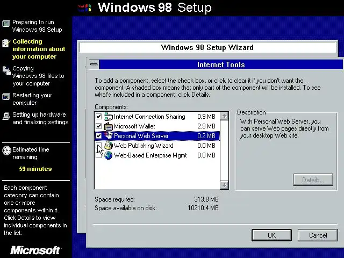Click the Web Publishing Wizard icon
The width and height of the screenshot is (344, 258).
point(109,146)
